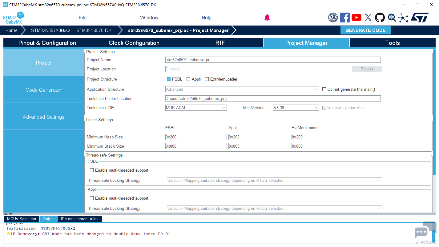
Task: Click the stm32n6570_cubemx_prj.ioc - Project Manager breadcrumb
Action: click(178, 30)
